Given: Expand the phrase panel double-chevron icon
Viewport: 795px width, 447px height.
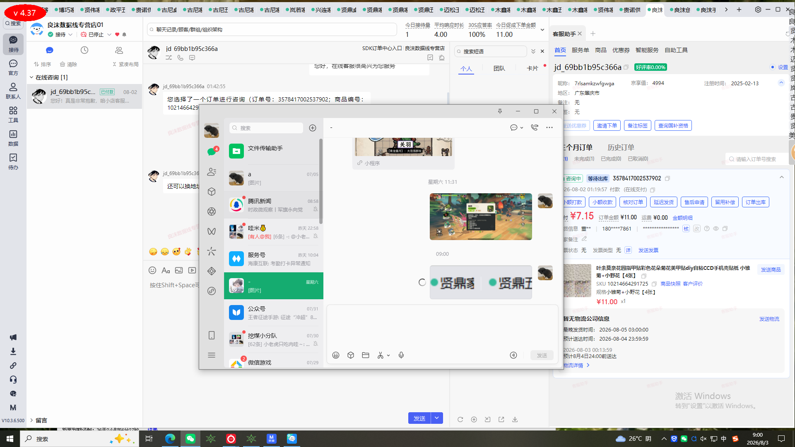Looking at the screenshot, I should point(533,51).
